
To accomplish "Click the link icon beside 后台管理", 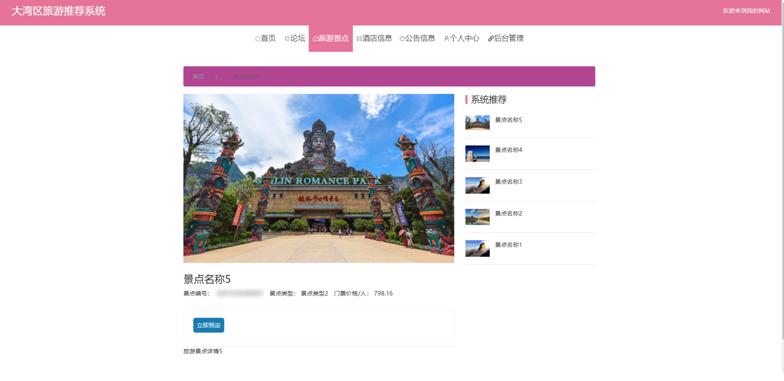I will (491, 39).
